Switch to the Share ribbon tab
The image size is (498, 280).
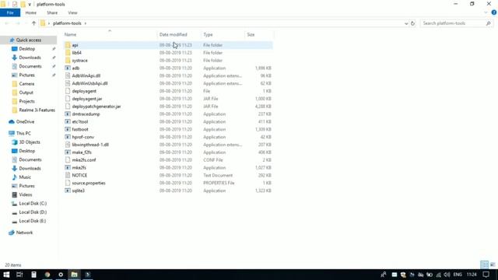52,12
